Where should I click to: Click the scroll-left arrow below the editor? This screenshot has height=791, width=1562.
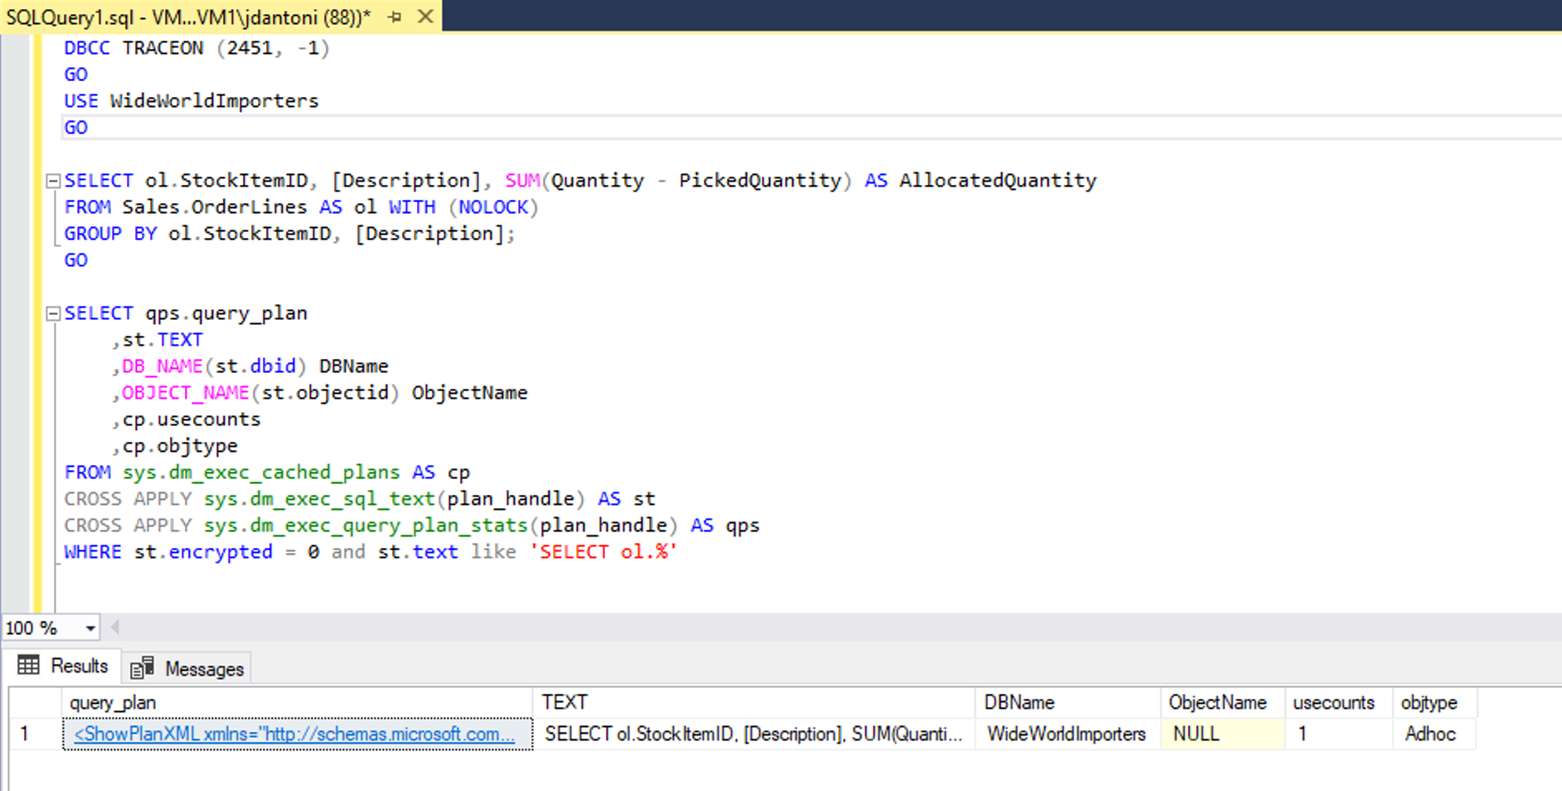(x=114, y=628)
